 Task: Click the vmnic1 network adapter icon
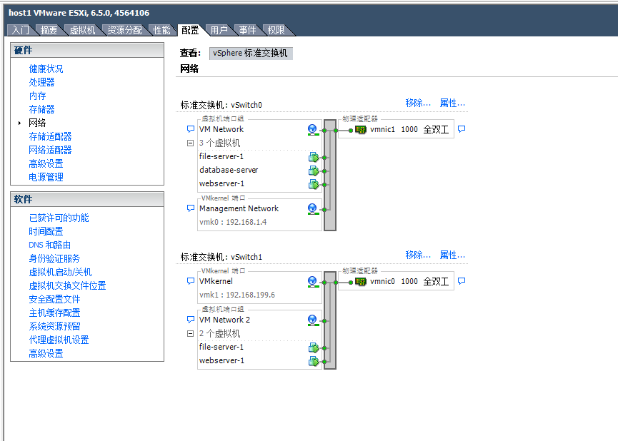coord(361,130)
